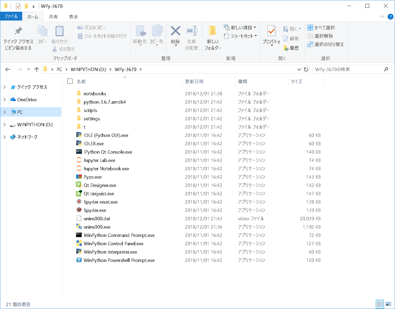
Task: Select the IPython Qt Console.exe icon
Action: click(79, 152)
